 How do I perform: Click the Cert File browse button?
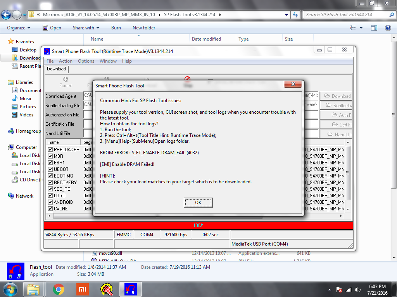[336, 125]
